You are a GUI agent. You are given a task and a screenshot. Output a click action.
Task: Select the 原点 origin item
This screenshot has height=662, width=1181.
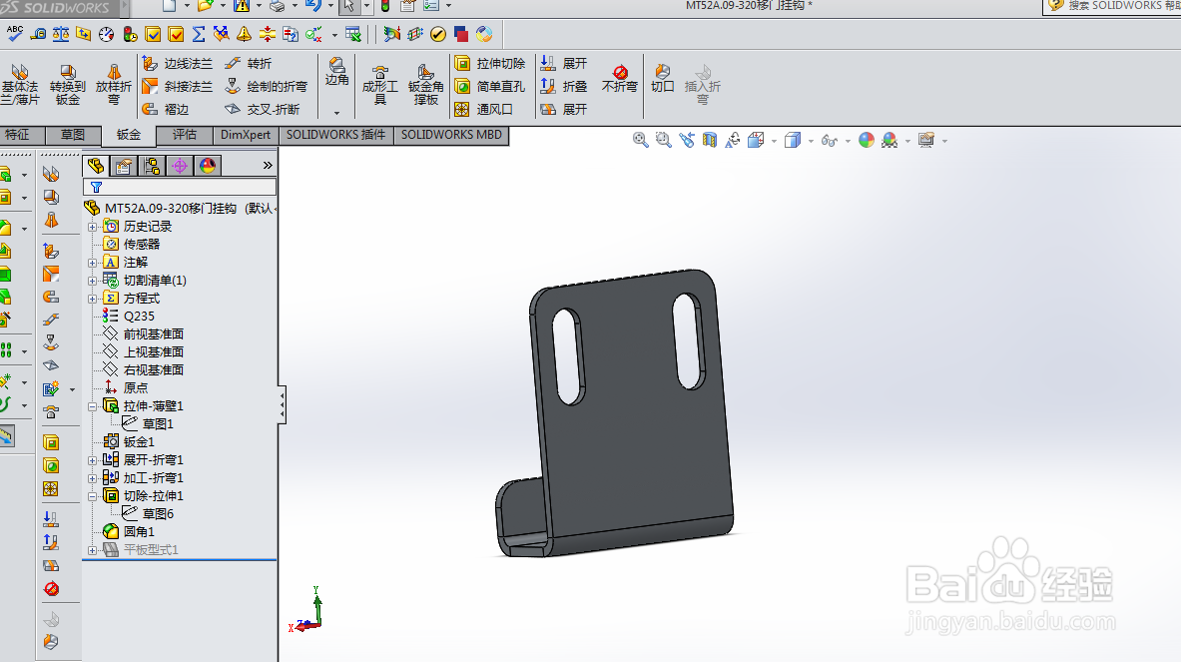tap(126, 387)
